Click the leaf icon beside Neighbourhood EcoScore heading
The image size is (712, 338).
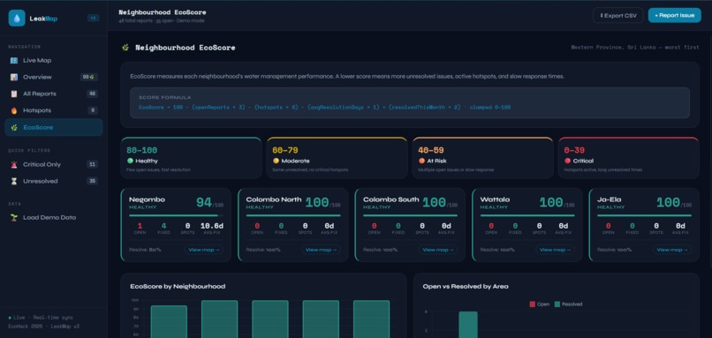tap(125, 47)
